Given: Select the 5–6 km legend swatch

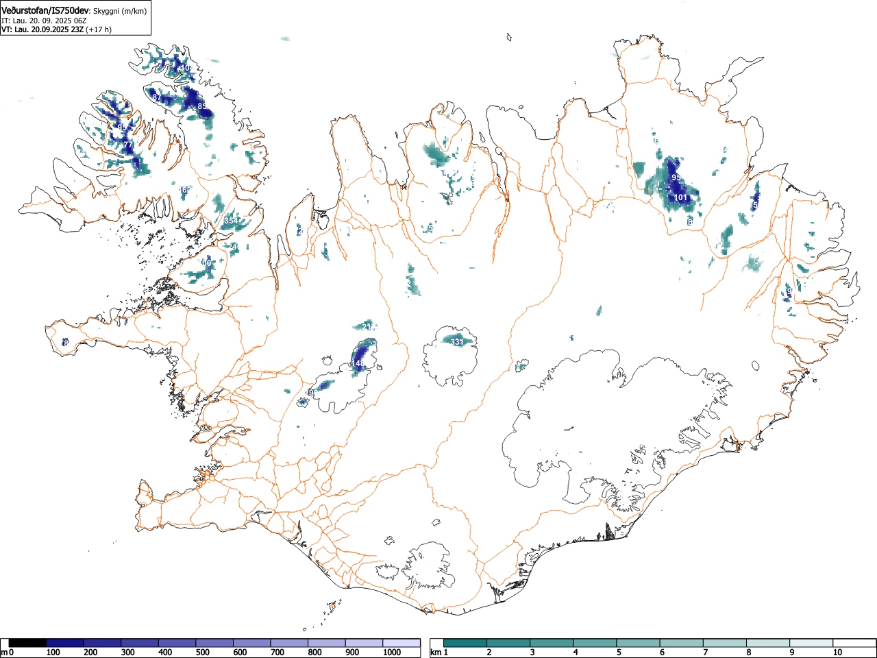Looking at the screenshot, I should [638, 643].
